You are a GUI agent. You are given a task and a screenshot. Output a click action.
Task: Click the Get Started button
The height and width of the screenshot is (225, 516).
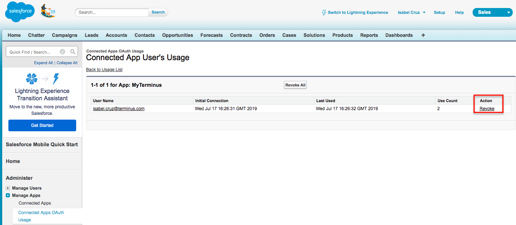(x=42, y=125)
